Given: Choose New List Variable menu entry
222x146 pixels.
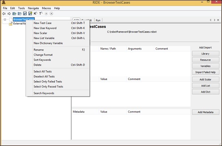Looking at the screenshot, I should tap(58, 38).
